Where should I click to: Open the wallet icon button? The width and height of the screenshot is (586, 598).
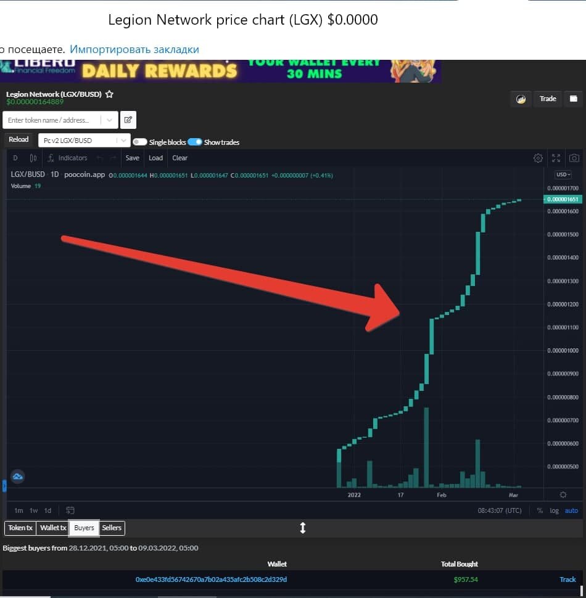574,99
